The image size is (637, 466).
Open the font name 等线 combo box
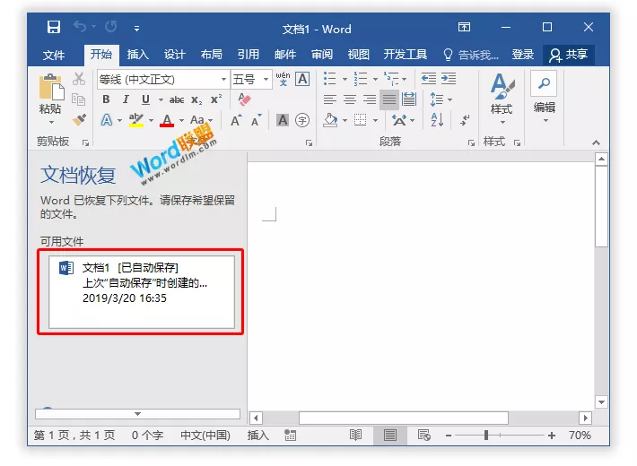tap(163, 79)
